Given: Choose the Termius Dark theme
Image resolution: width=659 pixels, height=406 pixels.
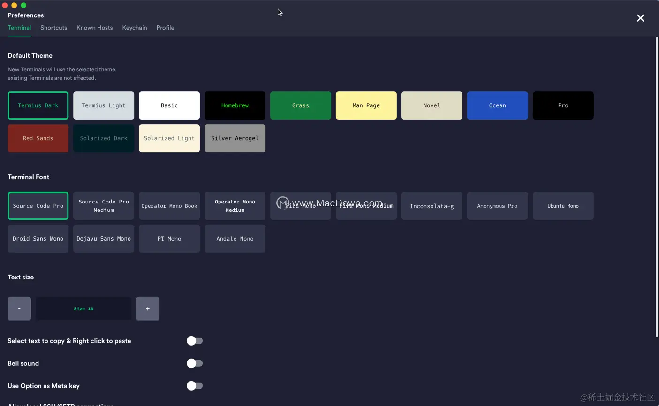Looking at the screenshot, I should pyautogui.click(x=38, y=105).
